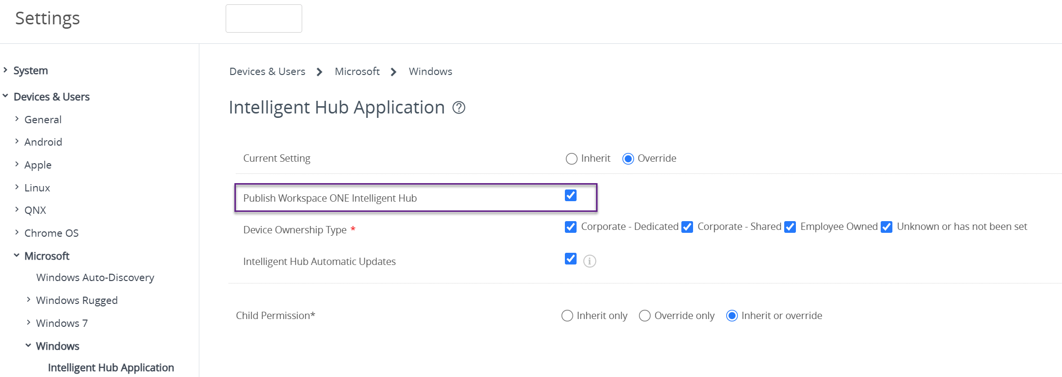Expand the Windows Rugged node

click(29, 300)
